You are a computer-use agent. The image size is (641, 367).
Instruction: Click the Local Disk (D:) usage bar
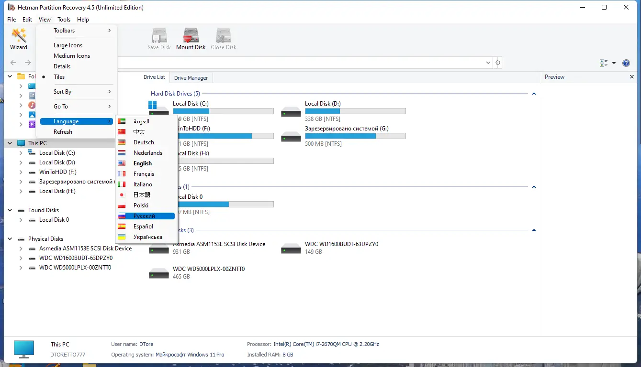coord(355,111)
